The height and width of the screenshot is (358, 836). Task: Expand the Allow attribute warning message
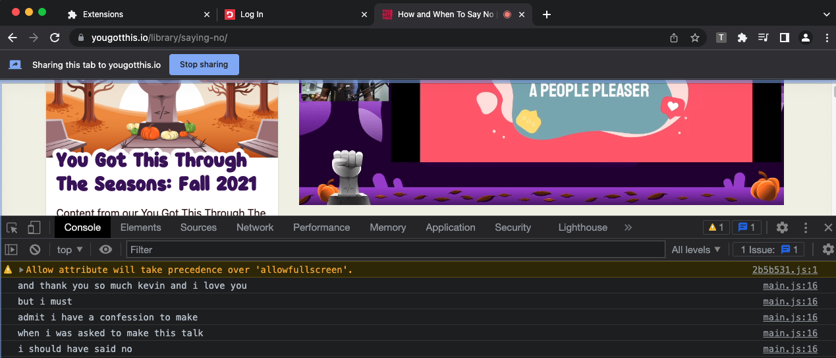pos(21,270)
